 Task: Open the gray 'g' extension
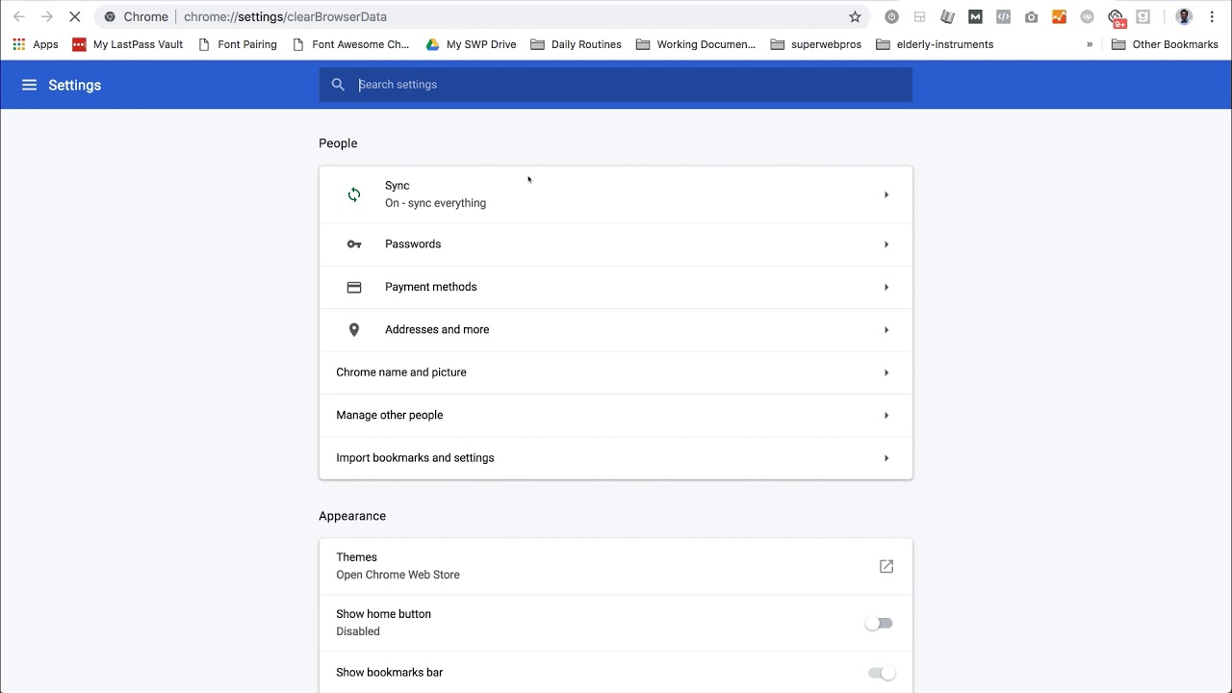click(1142, 16)
